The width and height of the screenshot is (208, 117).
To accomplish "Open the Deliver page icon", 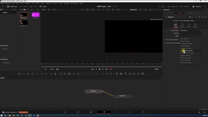I will click(x=143, y=112).
